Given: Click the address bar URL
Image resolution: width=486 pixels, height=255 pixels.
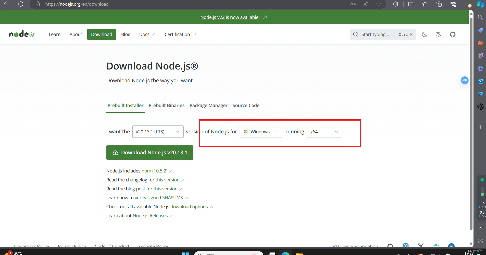Looking at the screenshot, I should click(77, 4).
